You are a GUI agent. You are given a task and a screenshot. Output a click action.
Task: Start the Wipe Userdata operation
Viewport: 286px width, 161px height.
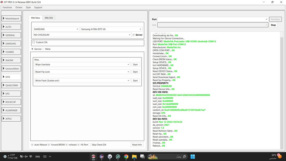pyautogui.click(x=135, y=64)
